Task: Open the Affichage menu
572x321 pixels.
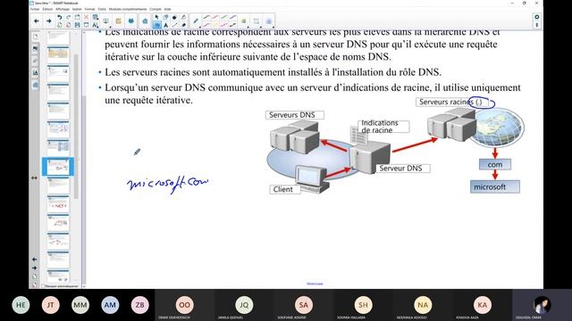Action: pyautogui.click(x=63, y=9)
